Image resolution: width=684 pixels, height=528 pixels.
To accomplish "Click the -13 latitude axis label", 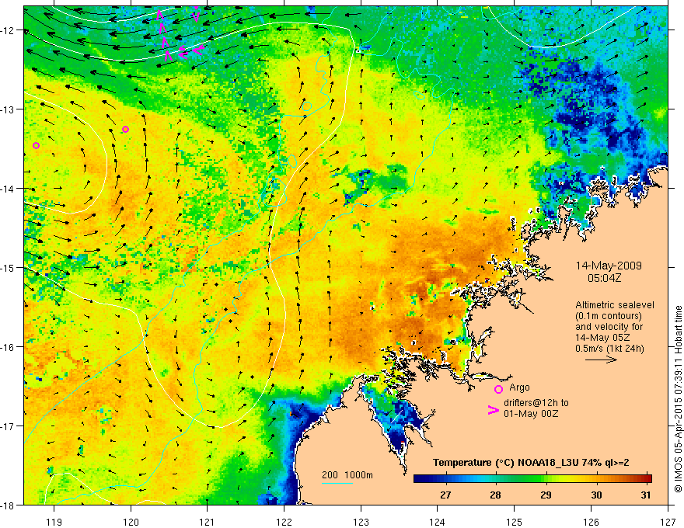I will coord(9,109).
